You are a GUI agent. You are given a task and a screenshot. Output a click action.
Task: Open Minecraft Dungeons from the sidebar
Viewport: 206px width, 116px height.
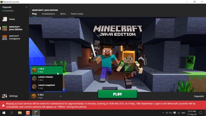point(11,37)
